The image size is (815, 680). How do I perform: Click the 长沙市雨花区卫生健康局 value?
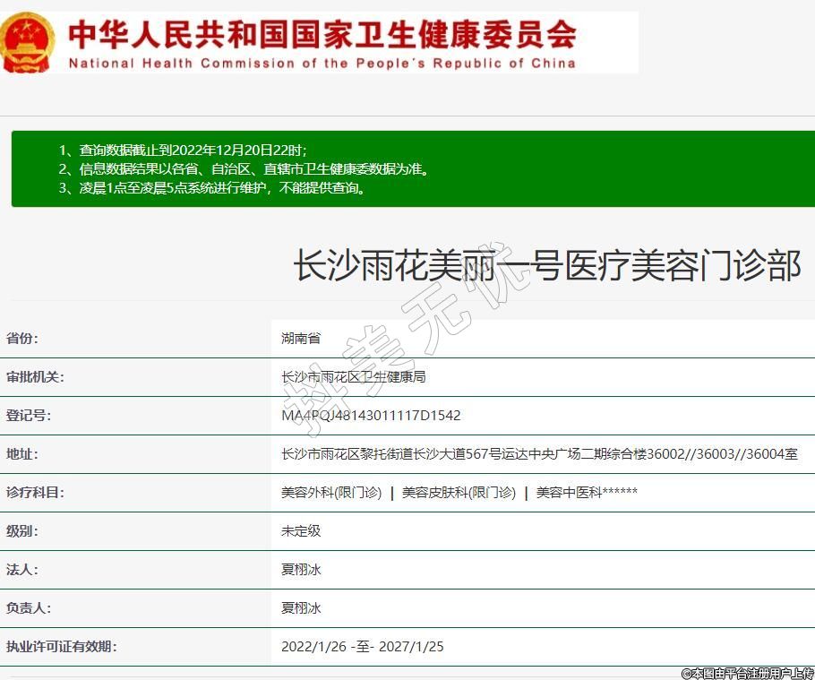353,377
